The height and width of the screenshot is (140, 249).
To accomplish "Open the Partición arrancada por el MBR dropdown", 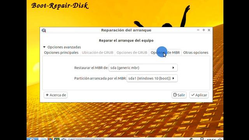I will [152, 78].
